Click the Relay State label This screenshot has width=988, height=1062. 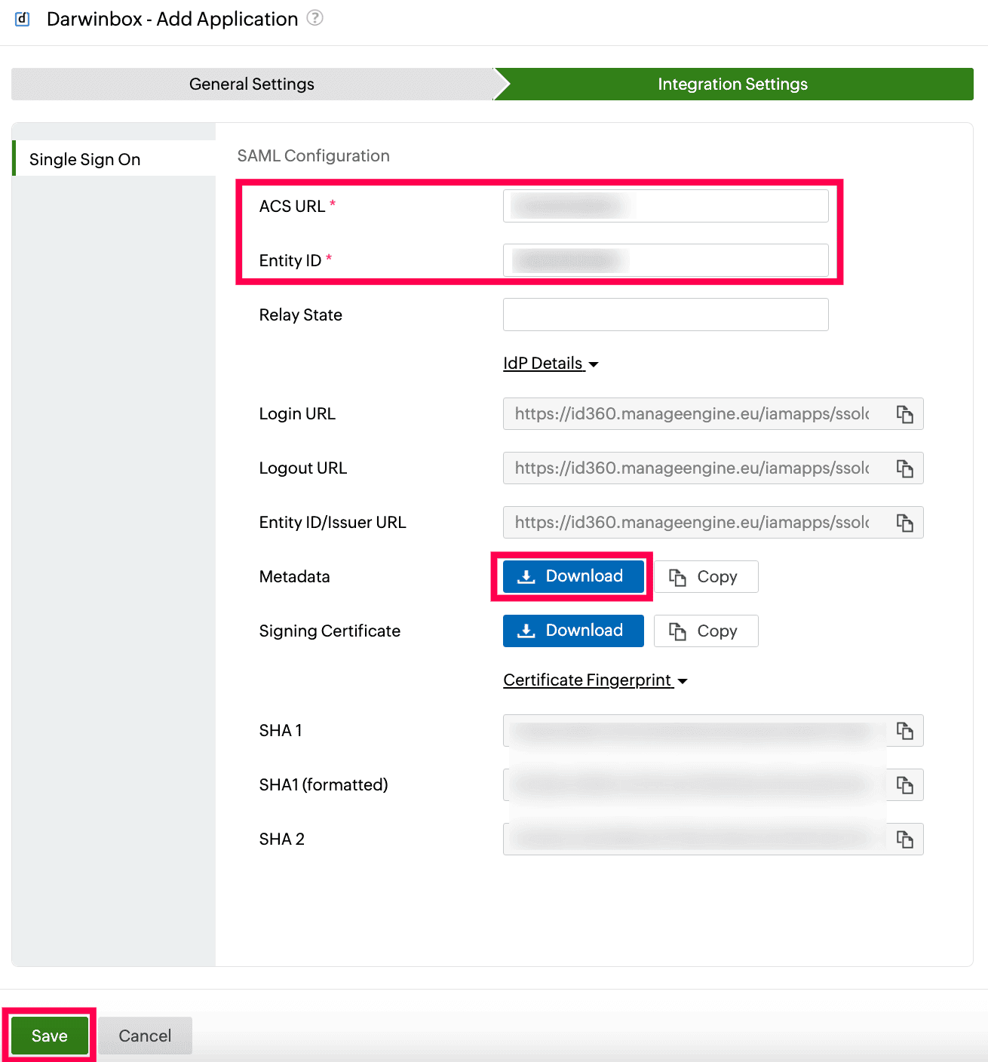pos(301,315)
